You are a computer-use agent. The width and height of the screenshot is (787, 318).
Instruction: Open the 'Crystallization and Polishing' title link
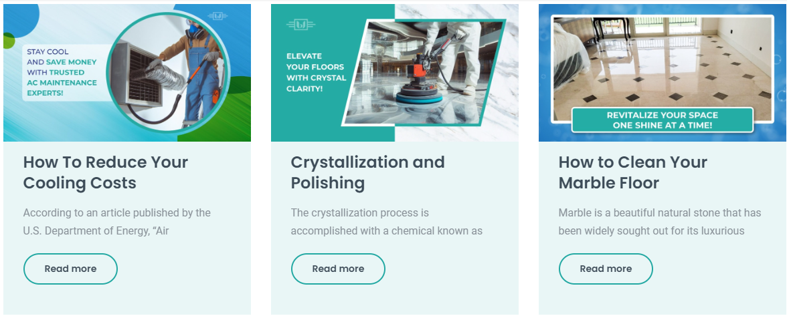click(x=367, y=172)
